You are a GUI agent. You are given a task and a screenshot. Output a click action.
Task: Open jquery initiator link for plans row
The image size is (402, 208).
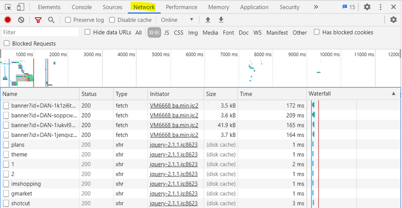(x=174, y=145)
